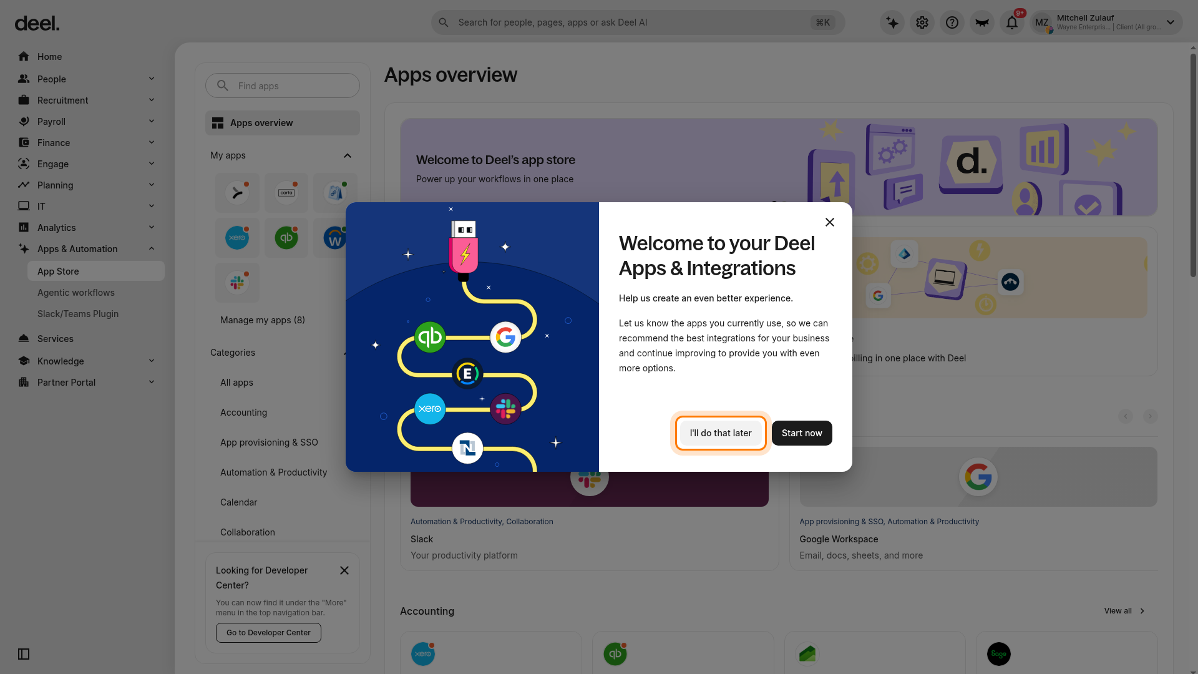Click the Start now button
Viewport: 1198px width, 674px height.
point(802,433)
